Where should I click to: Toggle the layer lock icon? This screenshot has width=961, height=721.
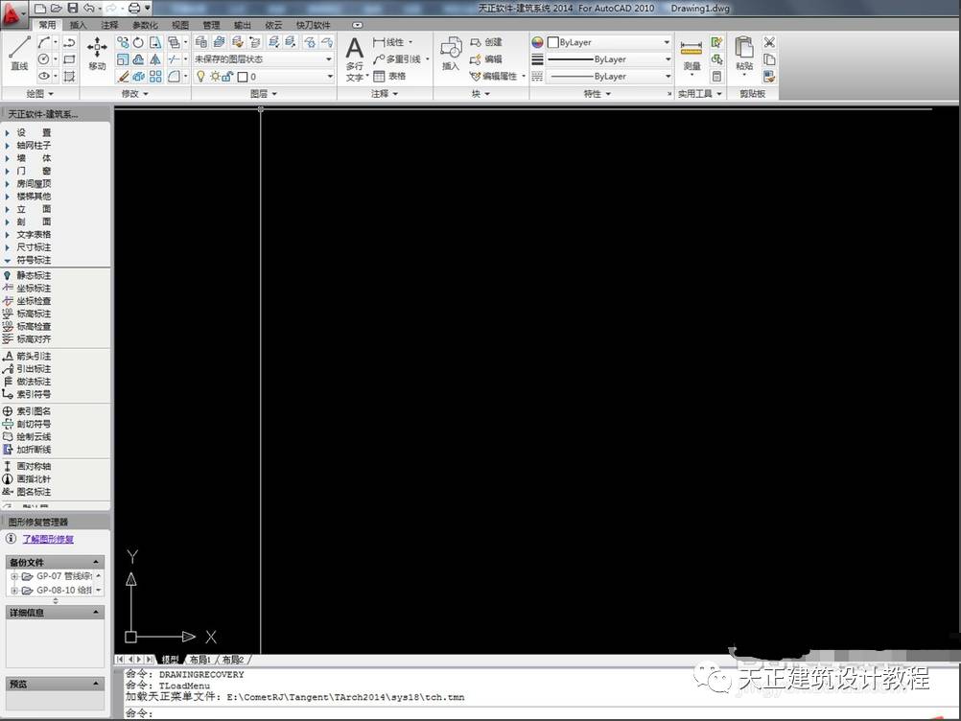227,77
